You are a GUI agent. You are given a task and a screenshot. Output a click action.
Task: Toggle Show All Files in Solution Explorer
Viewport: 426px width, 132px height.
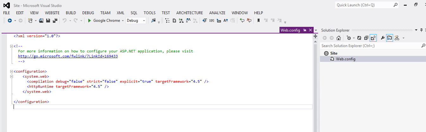373,38
